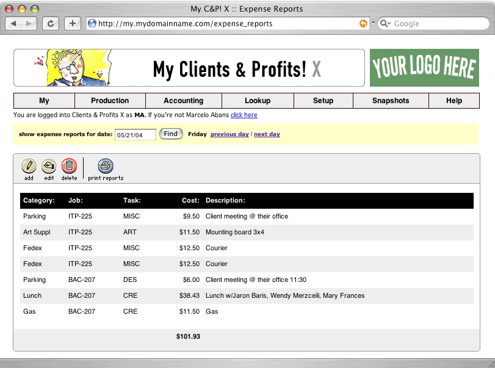Open the Lookup menu

point(258,101)
